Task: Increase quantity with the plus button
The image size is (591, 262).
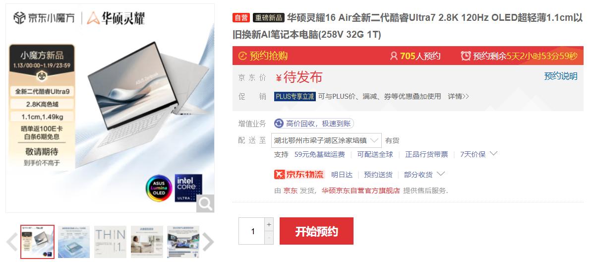Action: pyautogui.click(x=269, y=224)
